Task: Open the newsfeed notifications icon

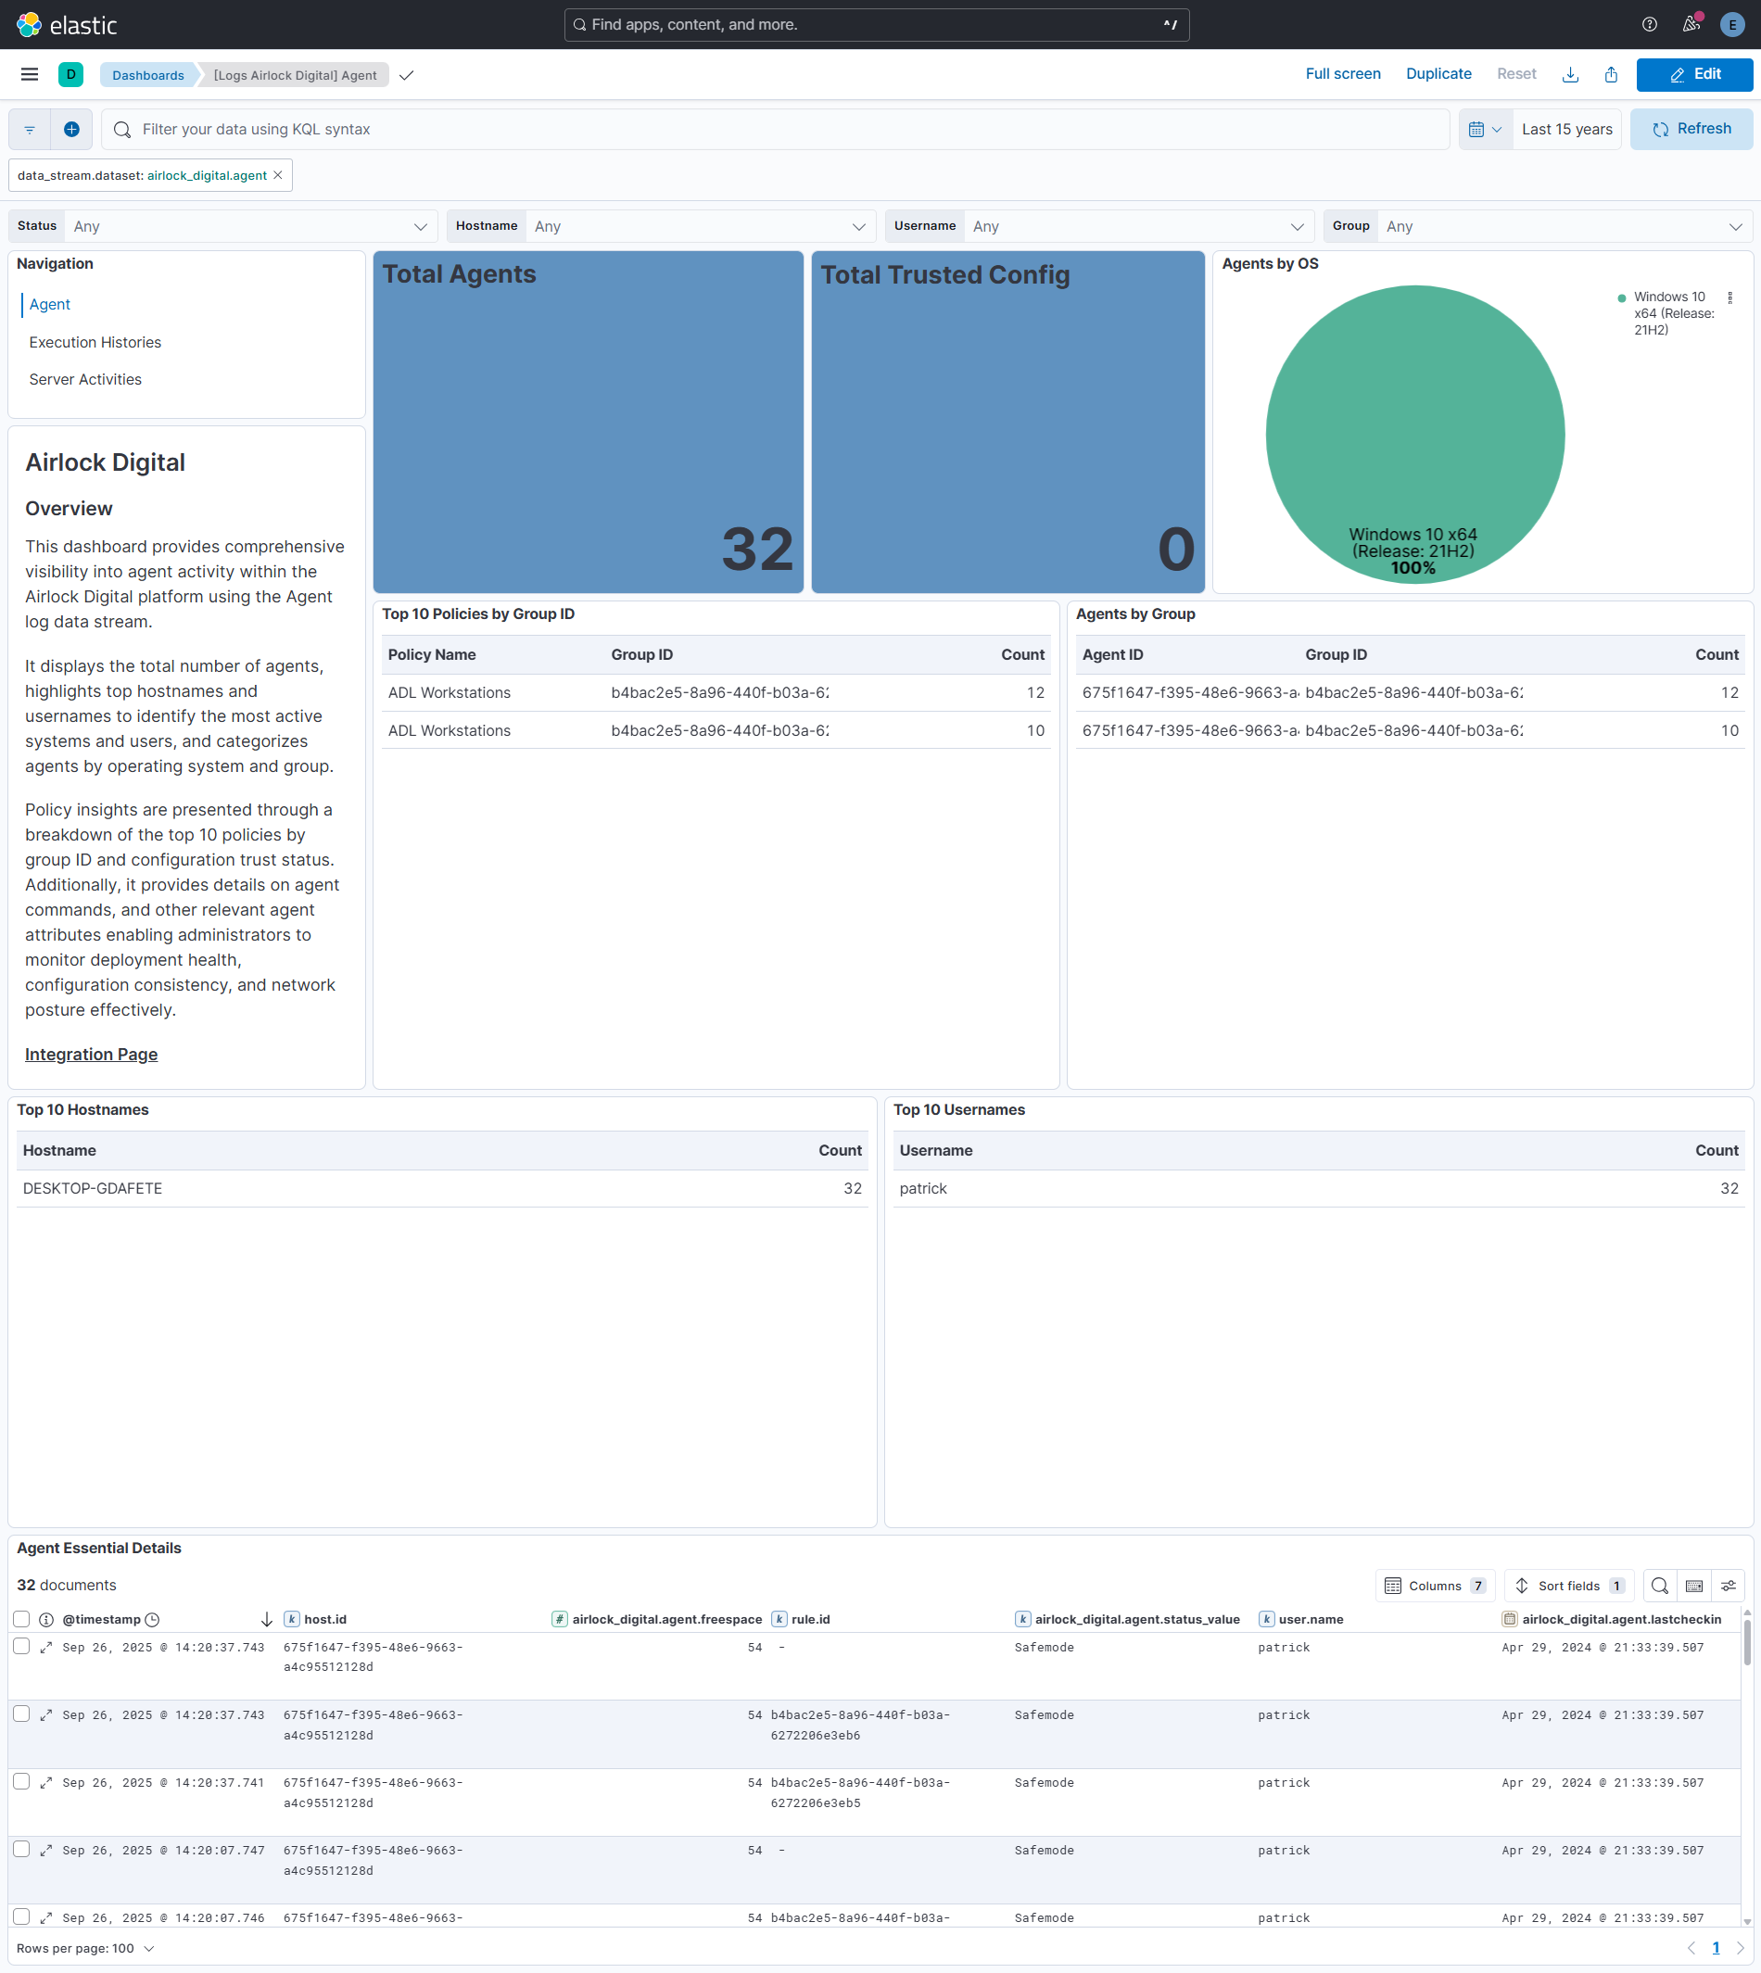Action: point(1691,24)
